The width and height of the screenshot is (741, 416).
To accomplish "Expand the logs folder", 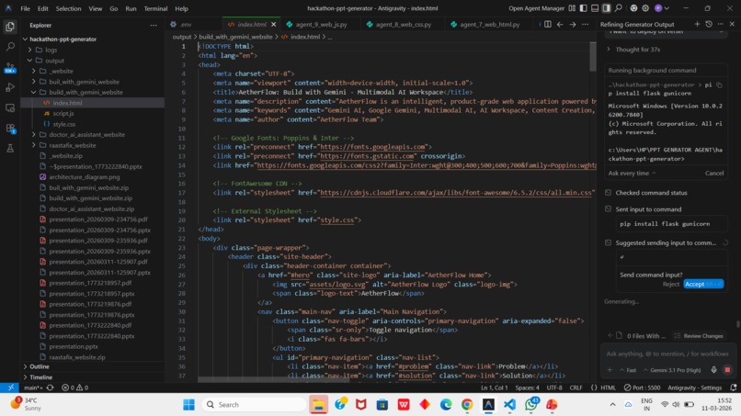I will tap(29, 50).
